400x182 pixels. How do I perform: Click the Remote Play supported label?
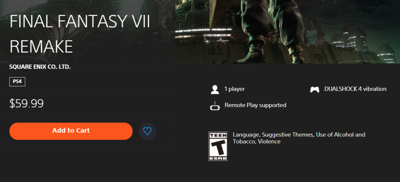coord(255,105)
